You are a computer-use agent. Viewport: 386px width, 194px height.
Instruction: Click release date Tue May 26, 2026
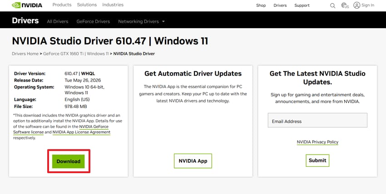[x=83, y=80]
